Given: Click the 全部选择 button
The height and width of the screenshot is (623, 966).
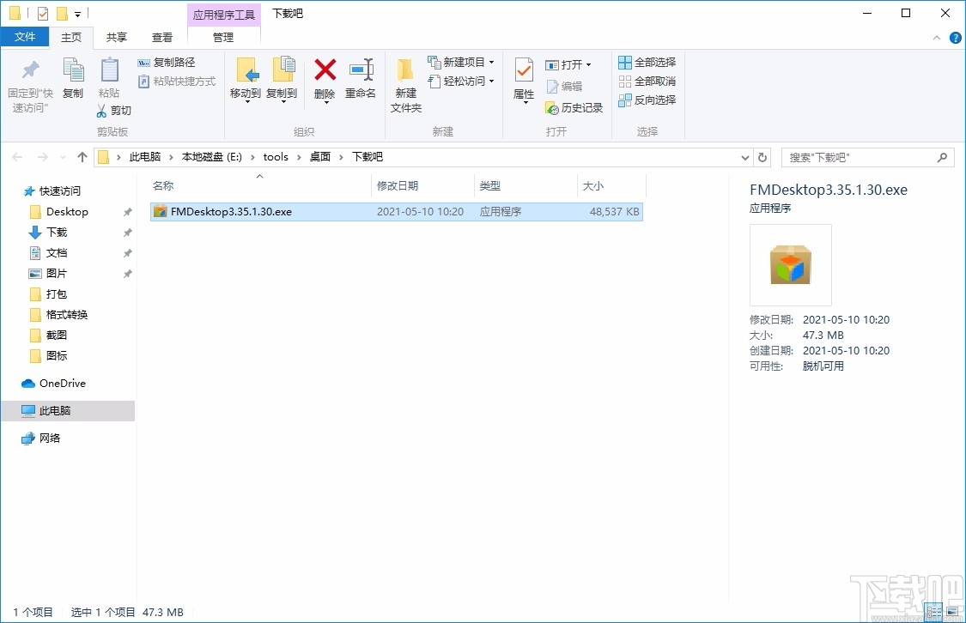Looking at the screenshot, I should (646, 62).
